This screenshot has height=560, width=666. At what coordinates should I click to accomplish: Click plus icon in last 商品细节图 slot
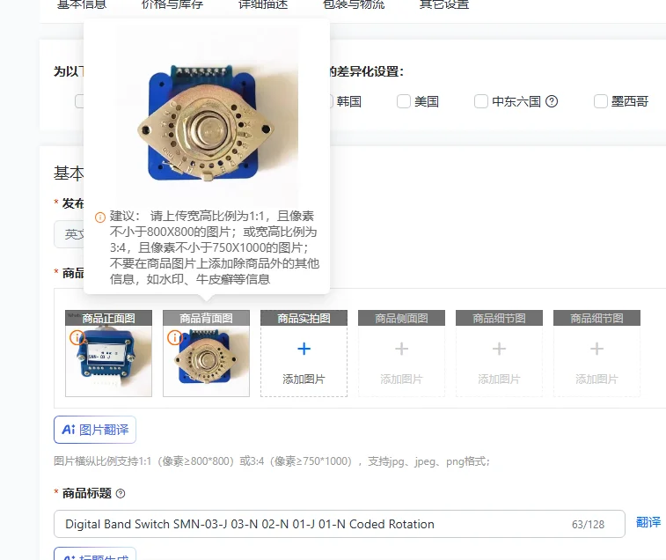pos(596,349)
